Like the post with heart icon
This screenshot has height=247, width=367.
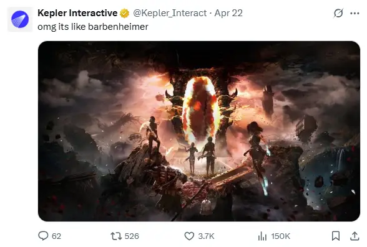click(189, 236)
